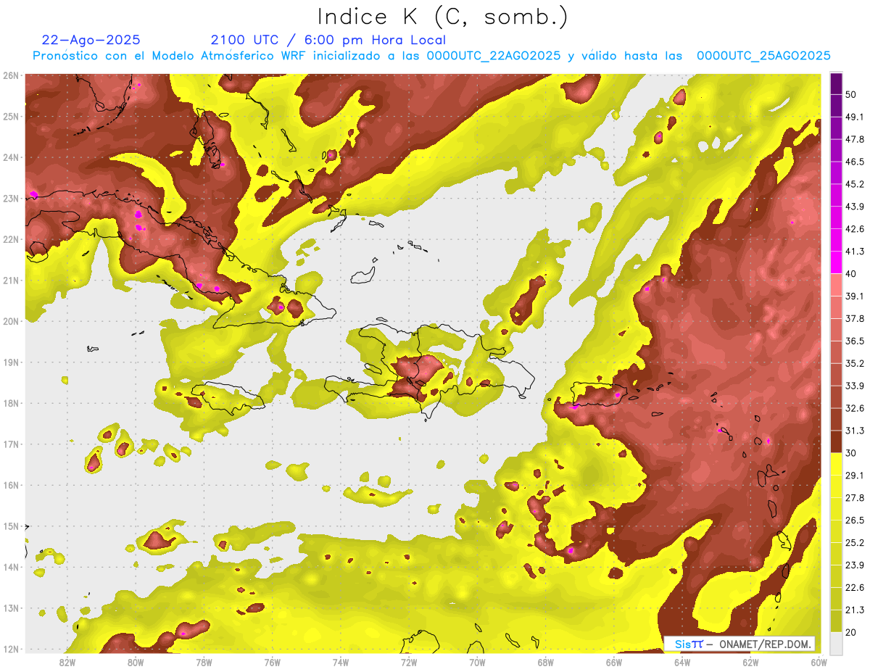Click the colorbar value '26.5'

[x=854, y=520]
